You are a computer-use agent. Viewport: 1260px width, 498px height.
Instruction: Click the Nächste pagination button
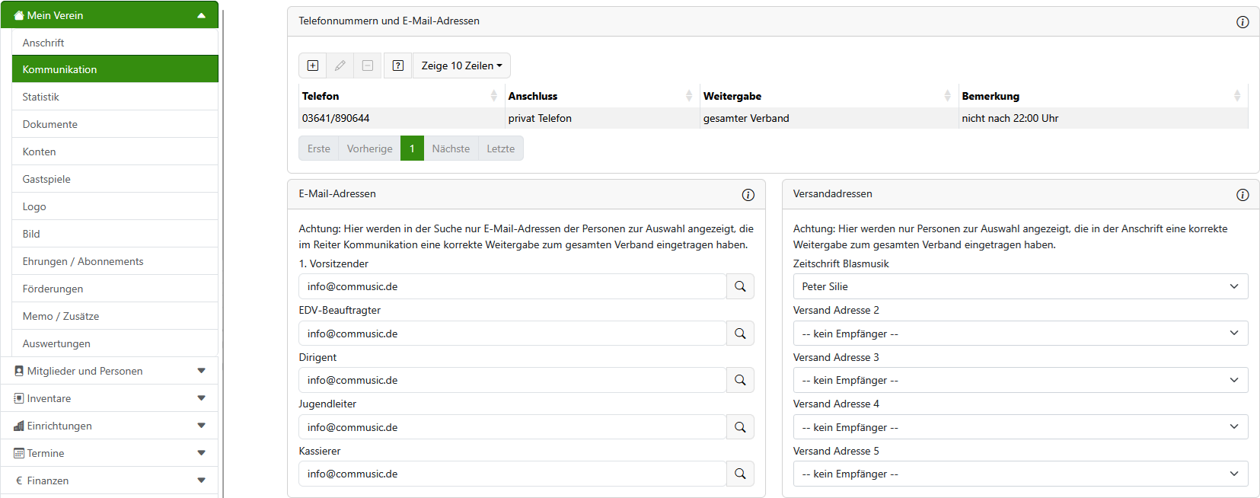[451, 148]
